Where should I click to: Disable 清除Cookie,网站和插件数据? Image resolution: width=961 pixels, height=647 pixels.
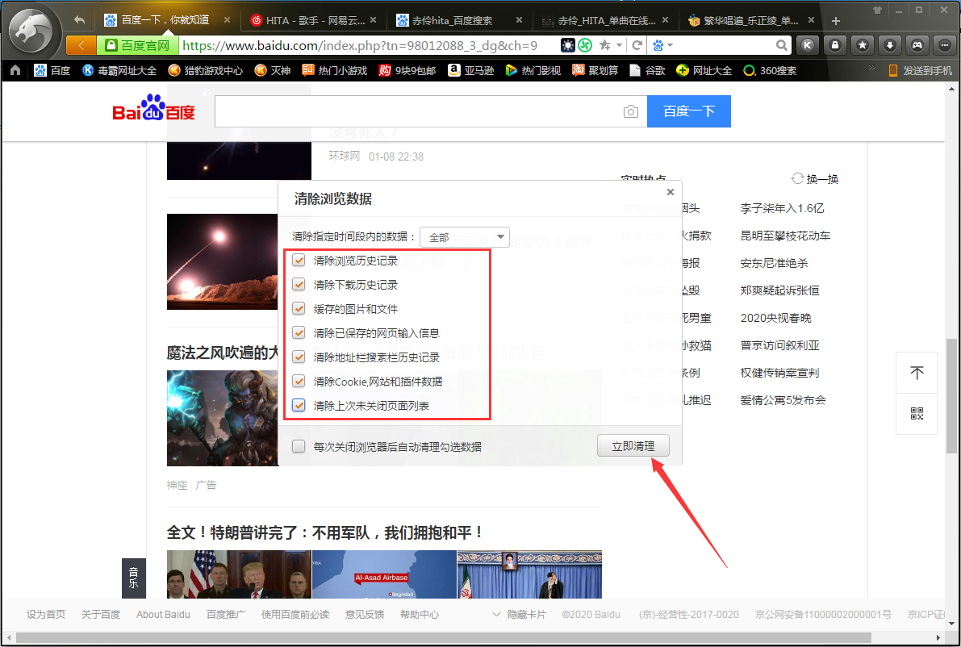pos(299,381)
